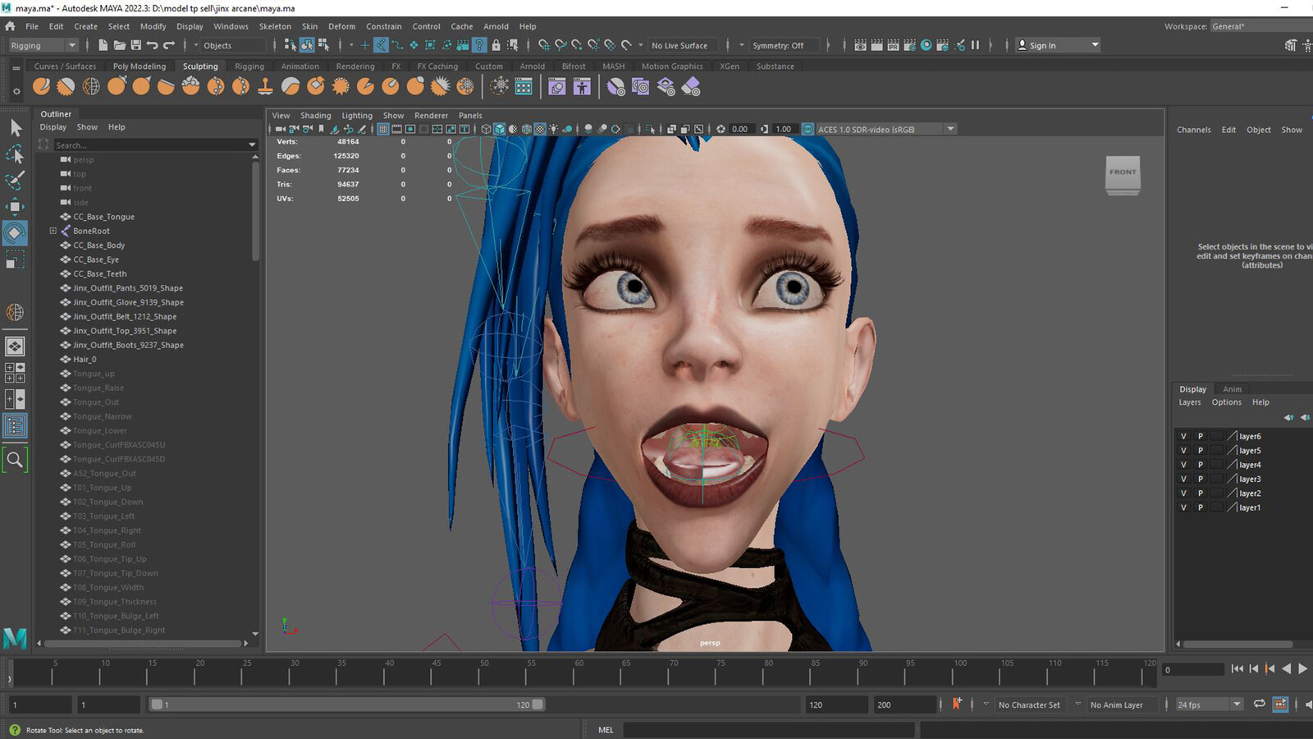Open the Outliner search filter dropdown arrow
The image size is (1313, 739).
click(x=252, y=145)
